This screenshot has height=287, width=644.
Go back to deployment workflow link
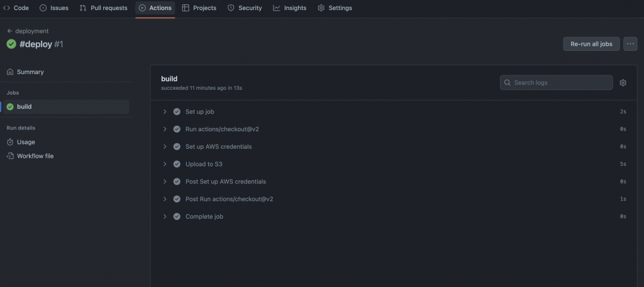(31, 31)
